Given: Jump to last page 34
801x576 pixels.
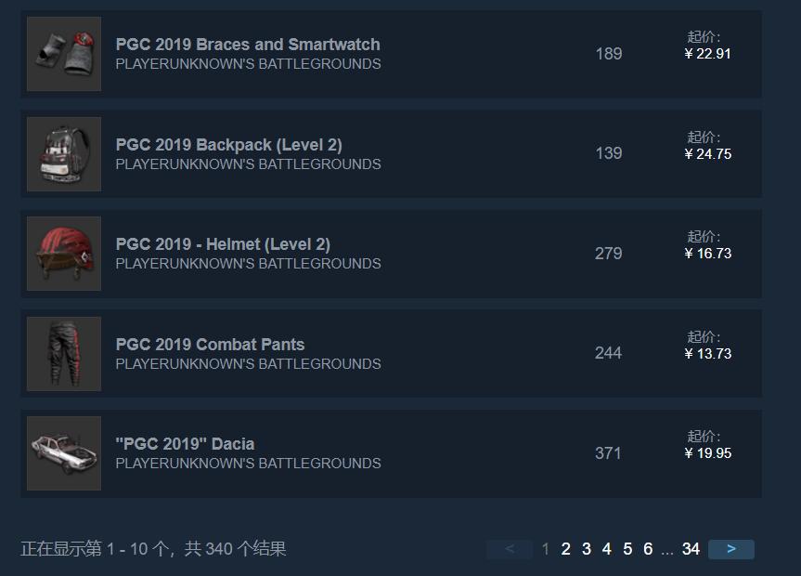Looking at the screenshot, I should tap(691, 549).
